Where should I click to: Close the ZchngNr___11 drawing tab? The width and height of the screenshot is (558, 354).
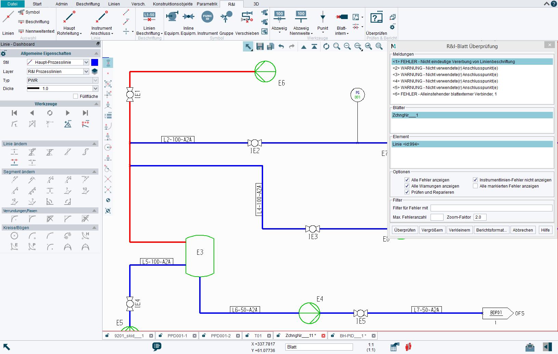point(324,336)
